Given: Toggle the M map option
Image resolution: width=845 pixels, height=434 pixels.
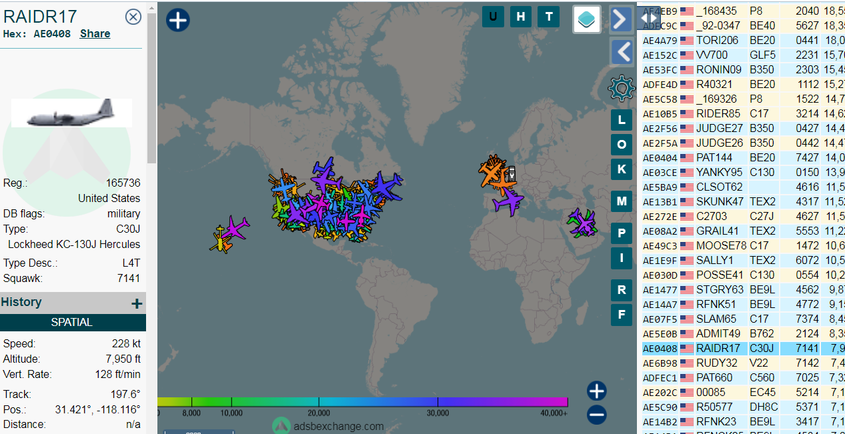Looking at the screenshot, I should coord(622,201).
